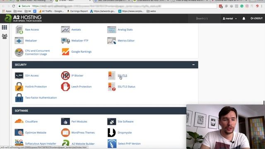Image resolution: width=265 pixels, height=149 pixels.
Task: Open the Optimize Website icon
Action: [x=19, y=132]
